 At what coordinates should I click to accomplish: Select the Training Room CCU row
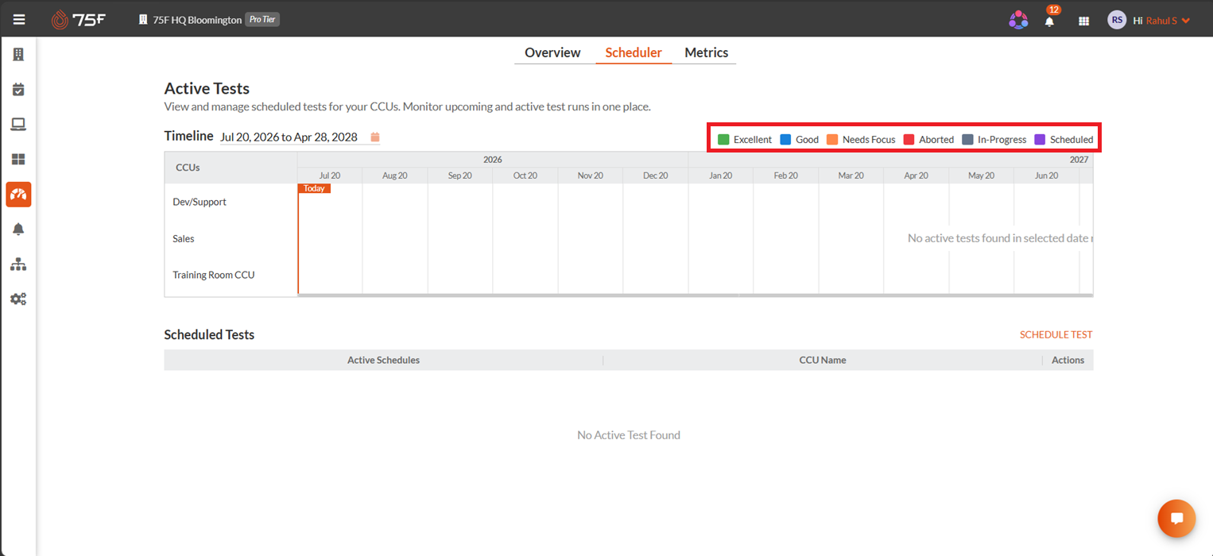tap(231, 275)
